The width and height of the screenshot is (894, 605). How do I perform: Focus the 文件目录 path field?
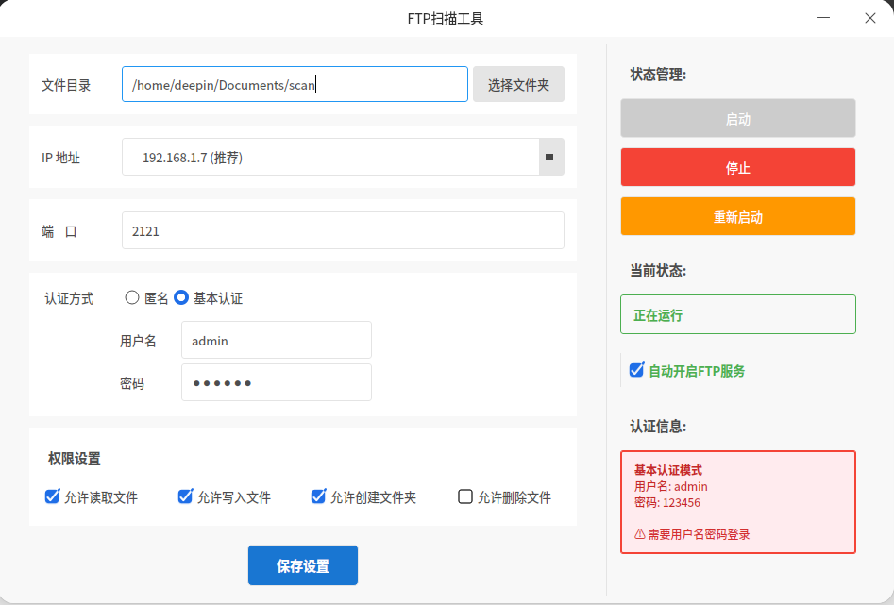295,84
